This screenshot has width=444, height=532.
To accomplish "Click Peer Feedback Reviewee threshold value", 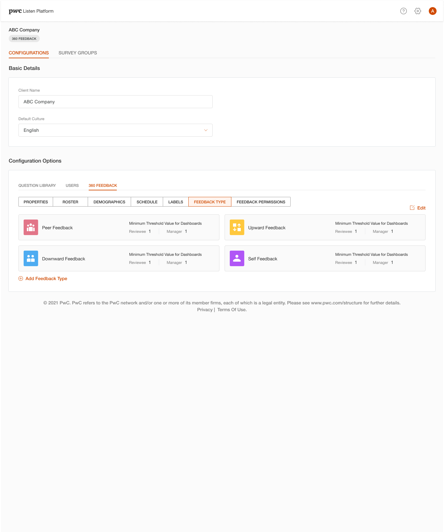I will pos(150,231).
